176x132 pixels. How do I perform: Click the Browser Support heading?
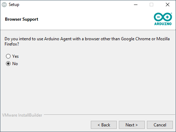(22, 19)
